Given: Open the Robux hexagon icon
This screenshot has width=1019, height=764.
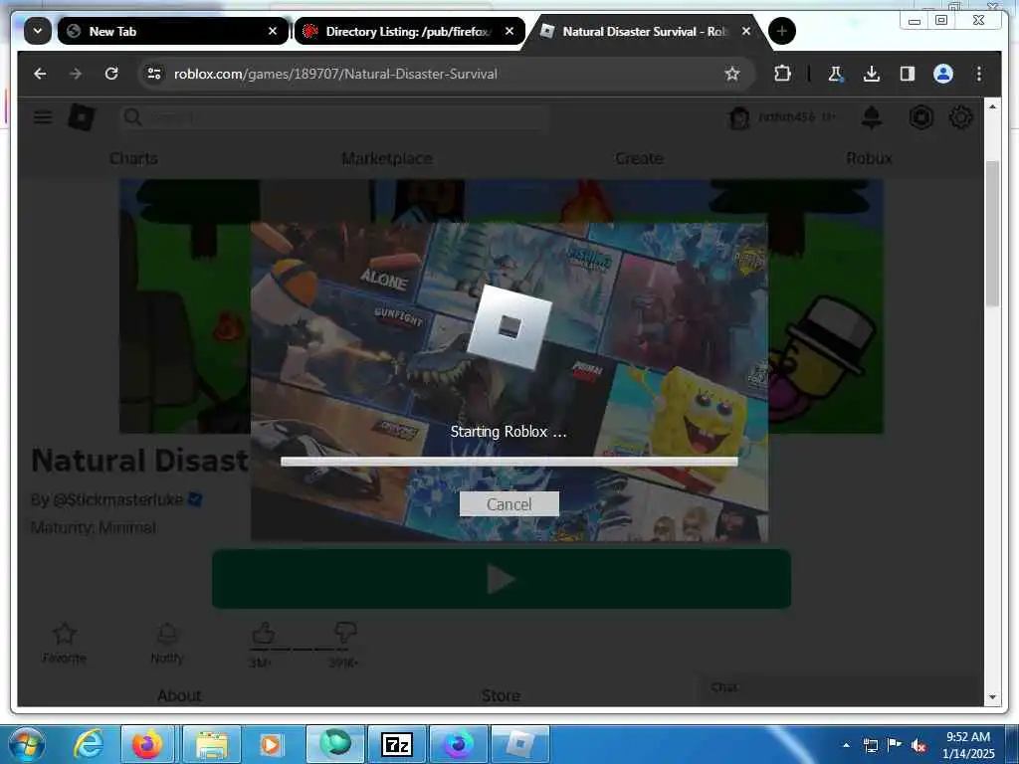Looking at the screenshot, I should [920, 117].
